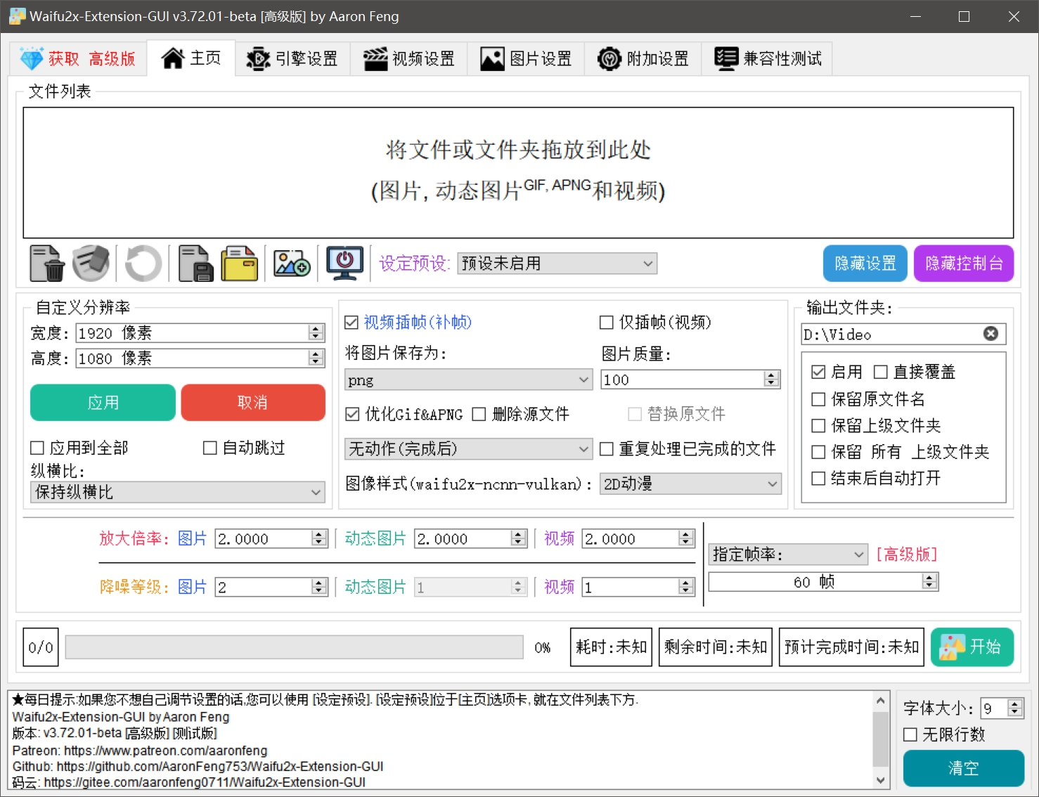
Task: Click the 视频 降噪等级 field
Action: (x=638, y=587)
